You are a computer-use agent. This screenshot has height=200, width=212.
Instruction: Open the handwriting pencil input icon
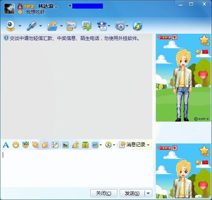pyautogui.click(x=55, y=145)
